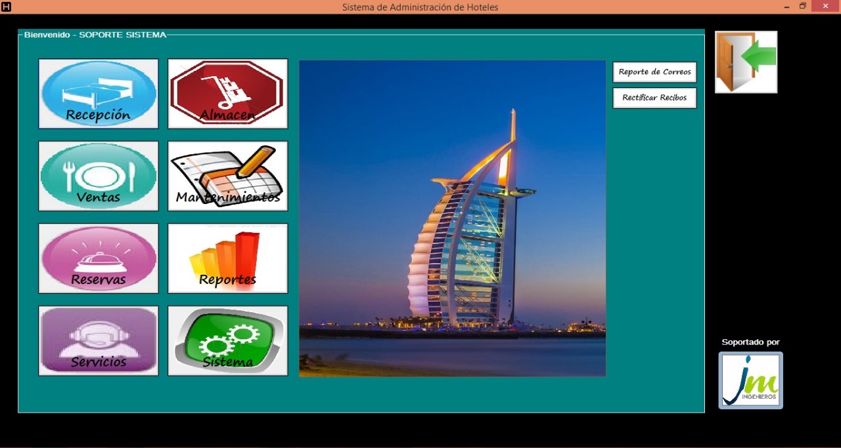This screenshot has width=841, height=448.
Task: Select the Servicios headset icon
Action: 99,340
